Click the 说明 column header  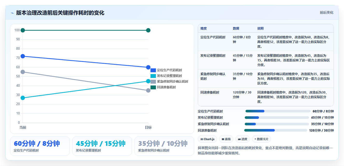tap(260, 28)
